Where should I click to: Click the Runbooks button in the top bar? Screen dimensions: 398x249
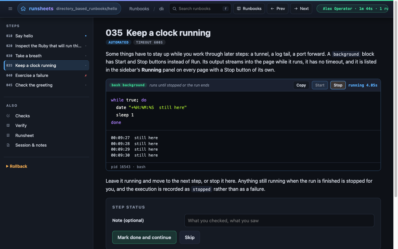coord(249,9)
